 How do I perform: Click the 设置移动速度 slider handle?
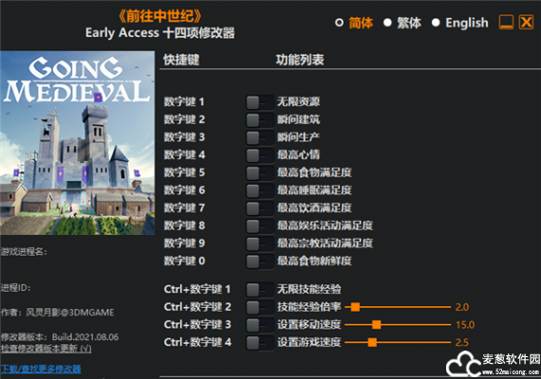pos(377,325)
